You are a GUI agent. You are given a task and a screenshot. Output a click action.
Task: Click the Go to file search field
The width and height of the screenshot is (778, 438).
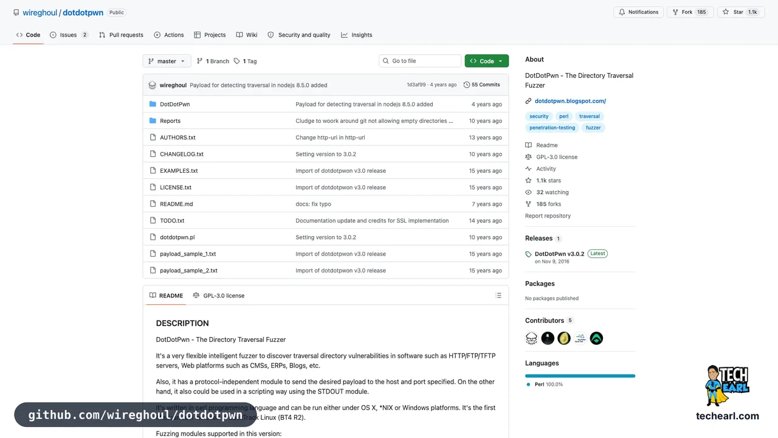[420, 61]
